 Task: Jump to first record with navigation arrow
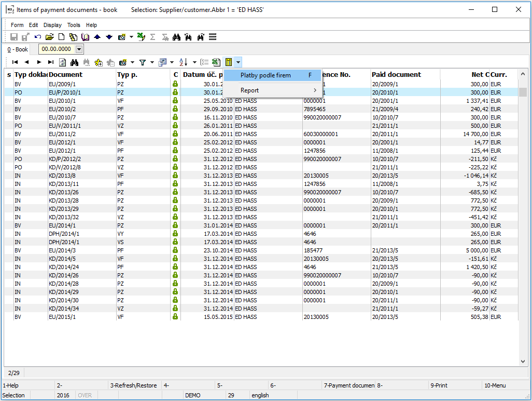click(15, 62)
